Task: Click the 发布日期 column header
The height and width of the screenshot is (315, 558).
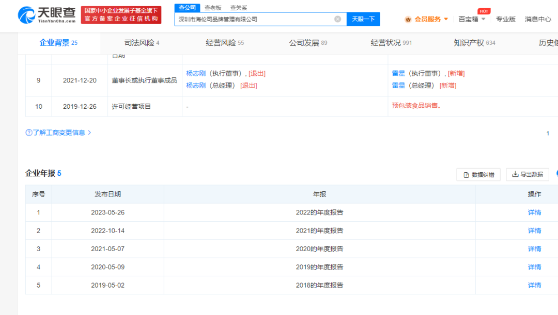Action: [108, 194]
